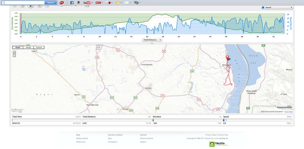Open the Amazon toolbar shortcut
304x149 pixels.
point(78,3)
